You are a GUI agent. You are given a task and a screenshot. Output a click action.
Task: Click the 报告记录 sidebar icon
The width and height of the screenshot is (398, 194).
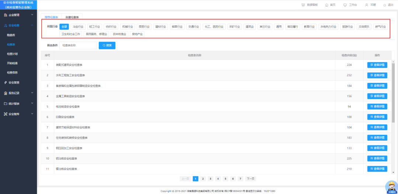coord(6,93)
